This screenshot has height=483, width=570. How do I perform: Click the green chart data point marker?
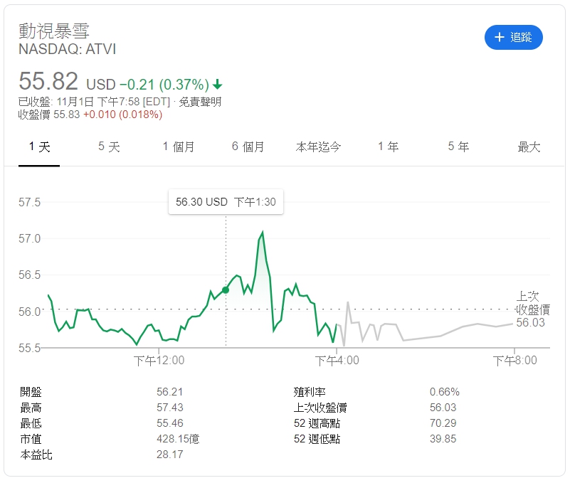tap(226, 290)
